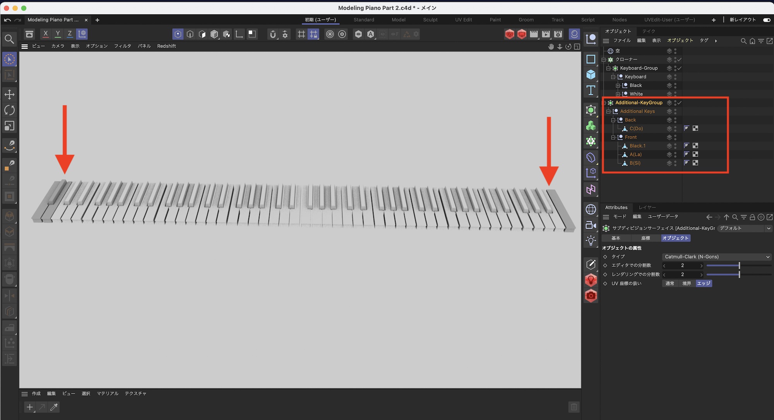Toggle X axis lock
Viewport: 774px width, 420px height.
45,34
